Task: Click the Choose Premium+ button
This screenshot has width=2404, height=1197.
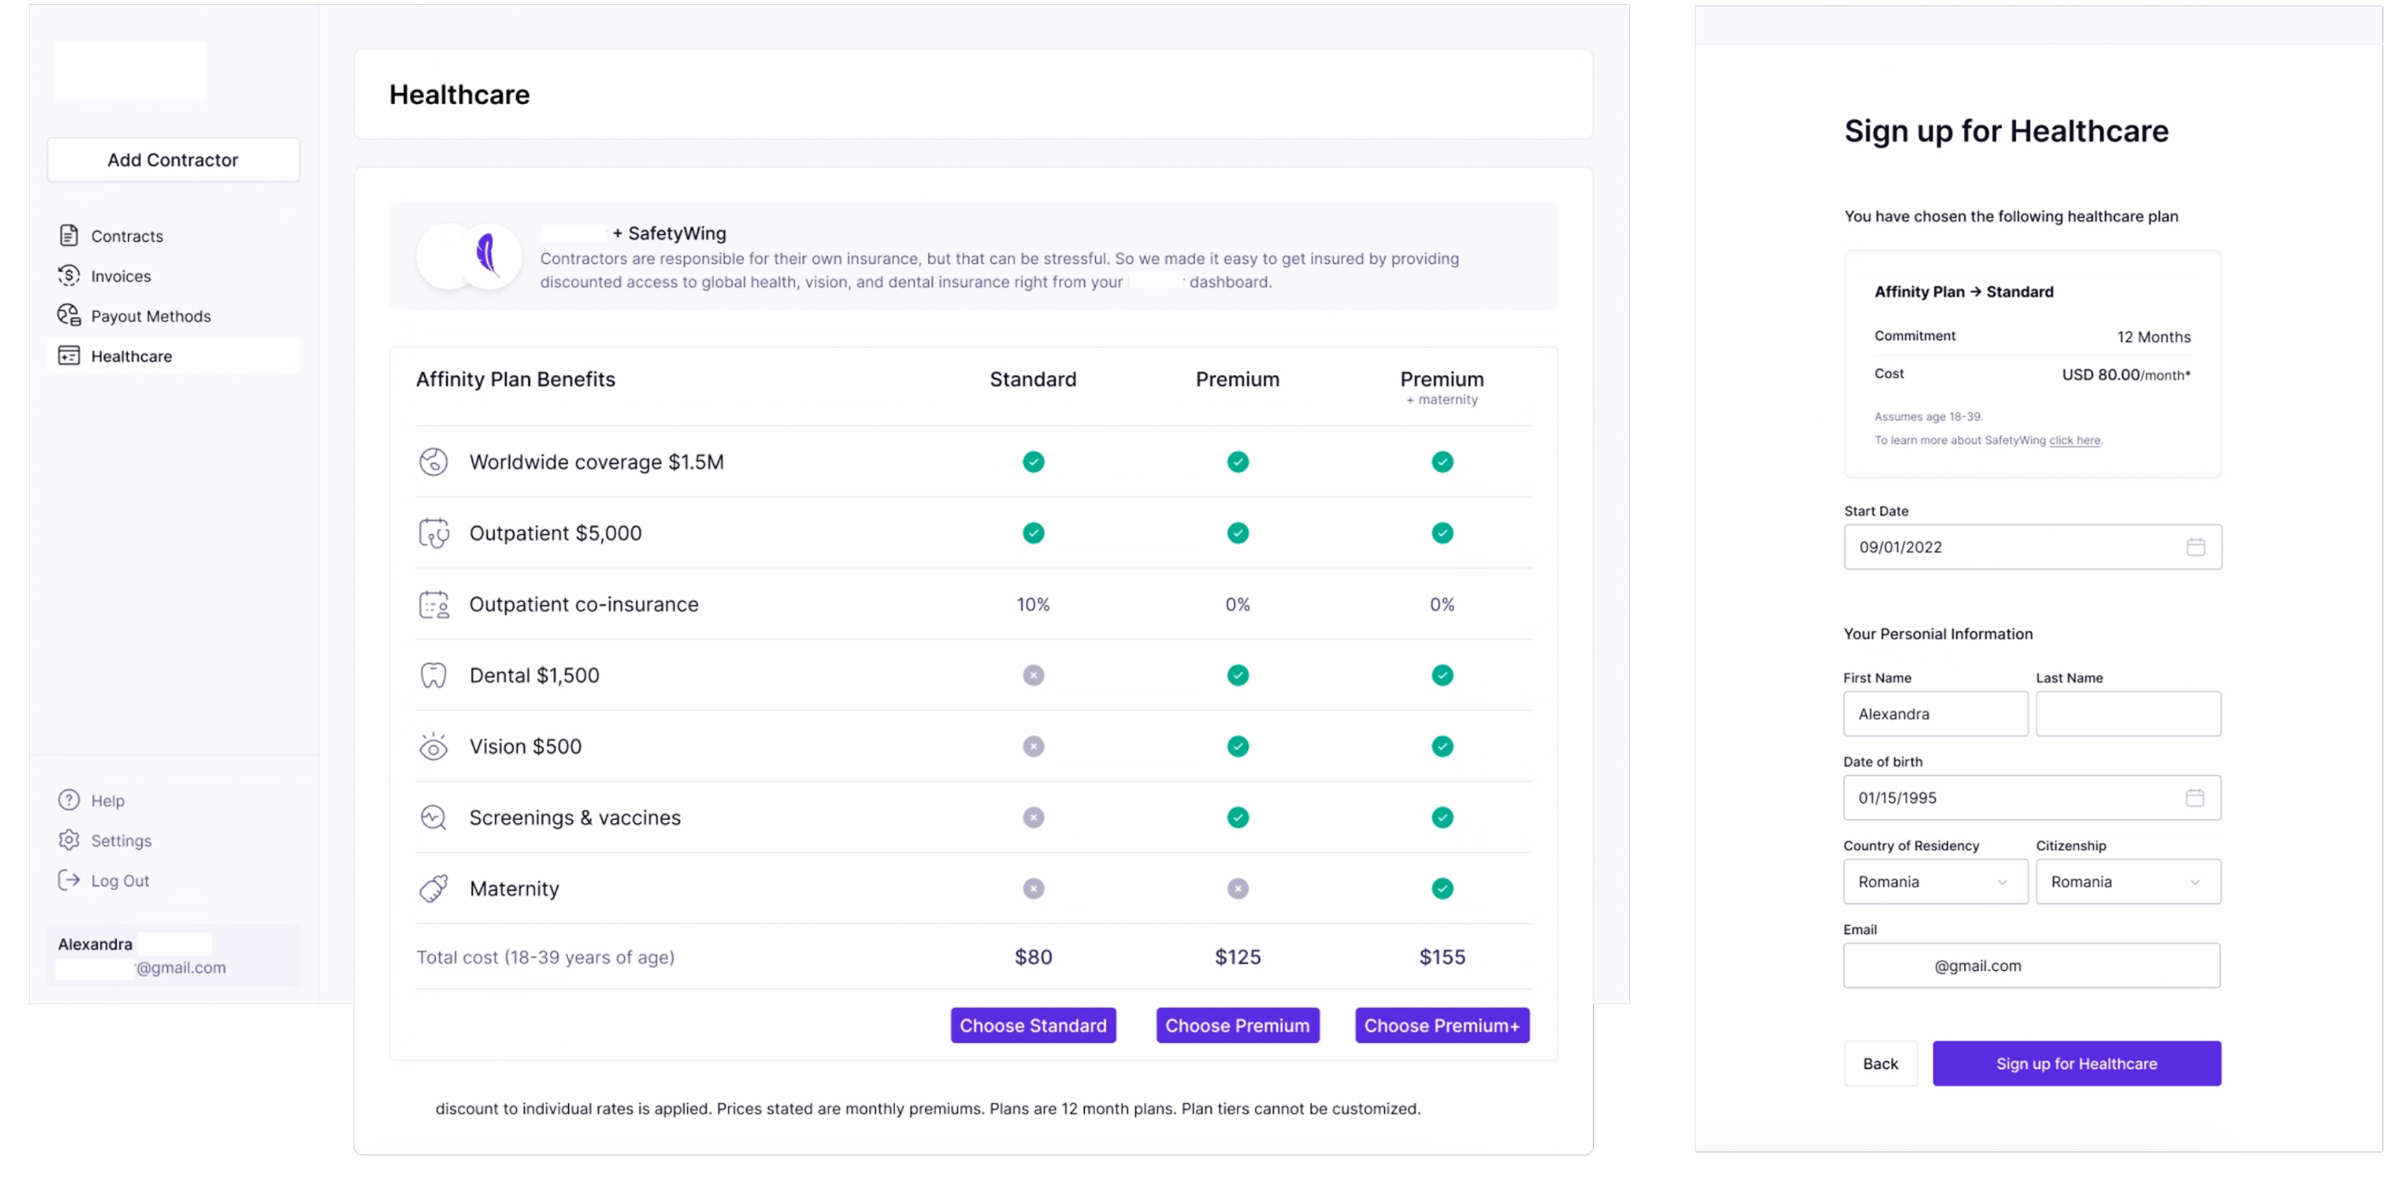Action: [1442, 1024]
